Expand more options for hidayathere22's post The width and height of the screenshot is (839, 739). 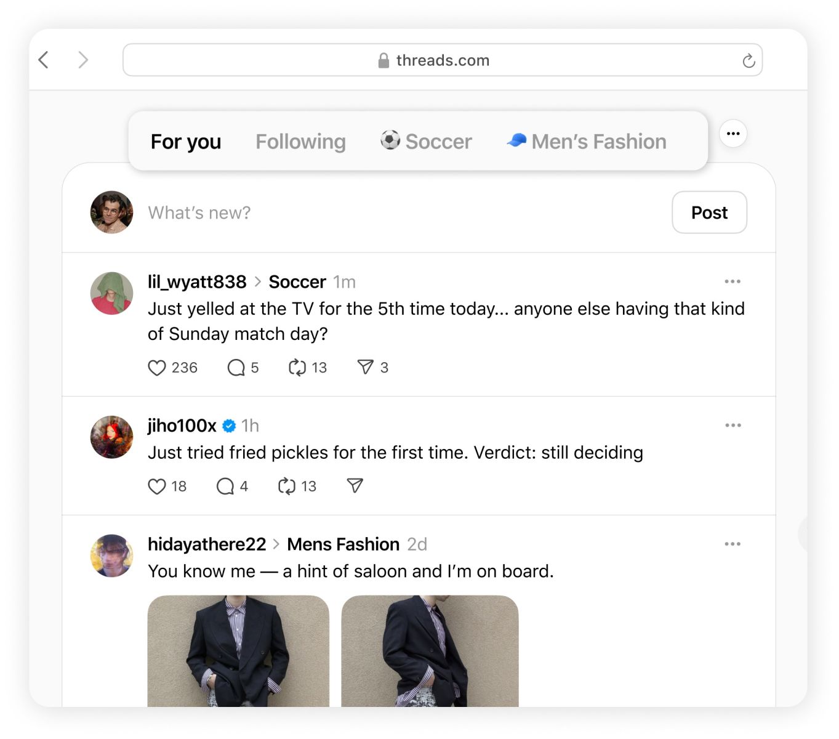[733, 544]
